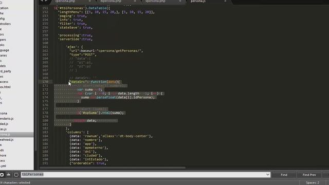Screen dimensions: 329x185
Task: Open the file ending 'dad.js' in sidebar
Action: coord(4,124)
